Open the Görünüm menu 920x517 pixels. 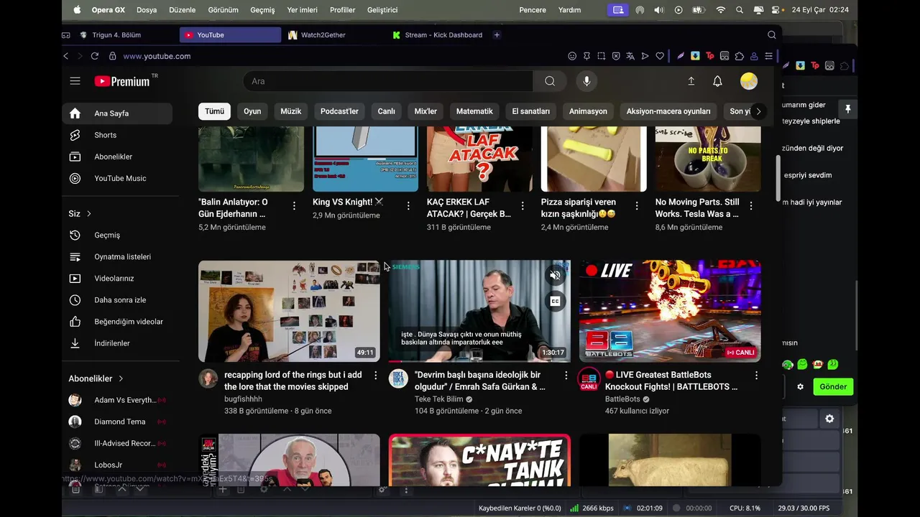click(223, 10)
